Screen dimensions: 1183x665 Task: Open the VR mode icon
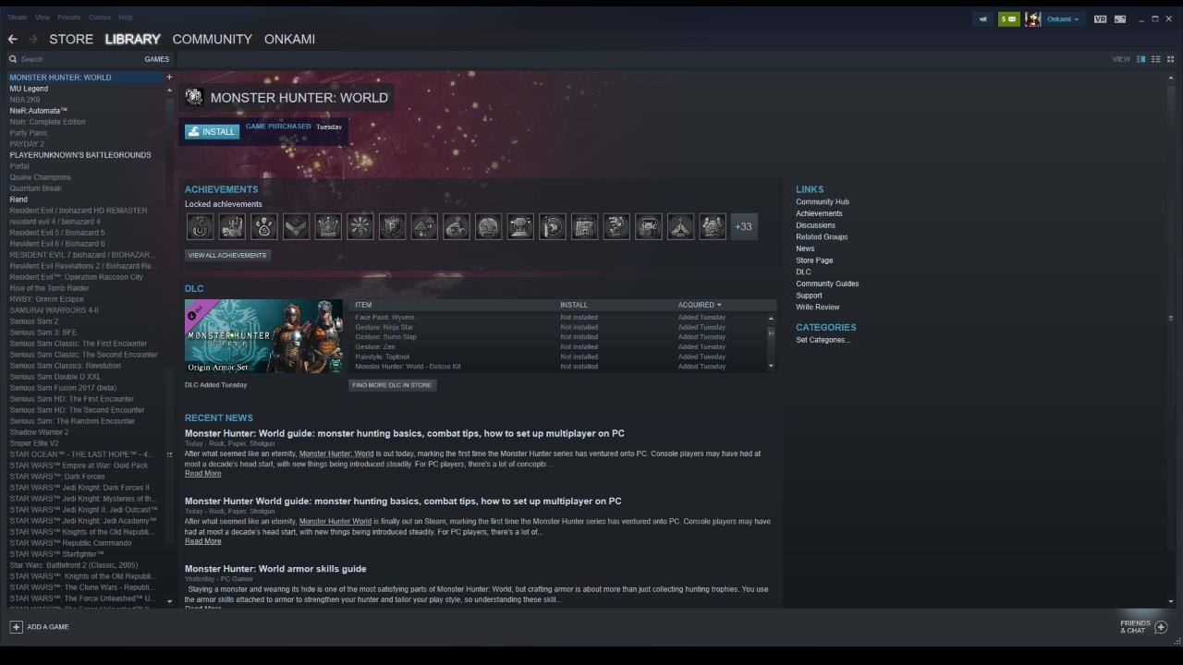(x=1100, y=18)
